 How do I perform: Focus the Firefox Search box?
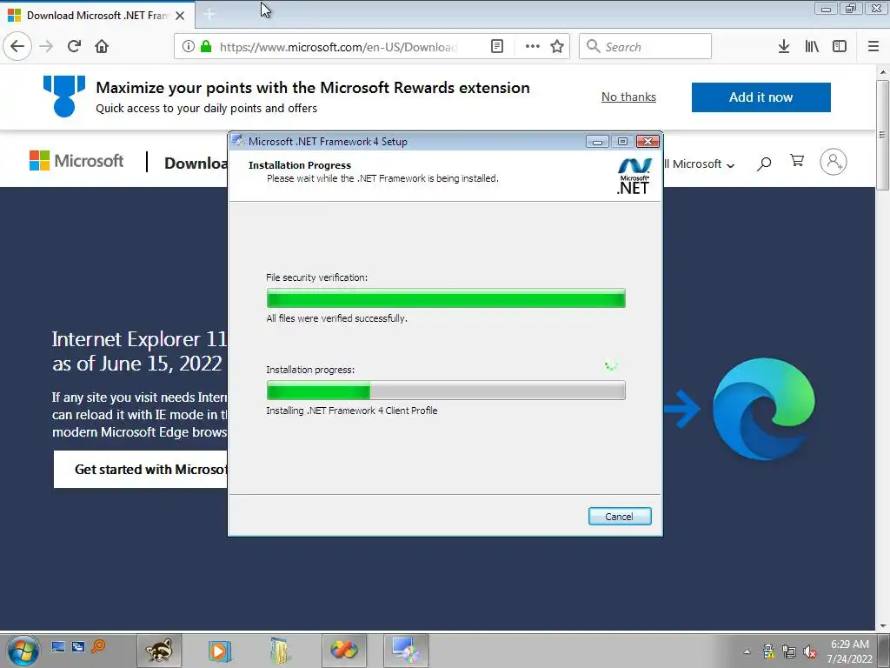(x=645, y=46)
